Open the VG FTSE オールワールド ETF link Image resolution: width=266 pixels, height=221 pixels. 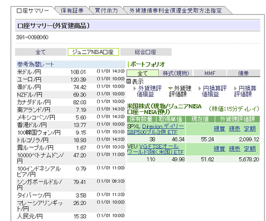pyautogui.click(x=156, y=149)
